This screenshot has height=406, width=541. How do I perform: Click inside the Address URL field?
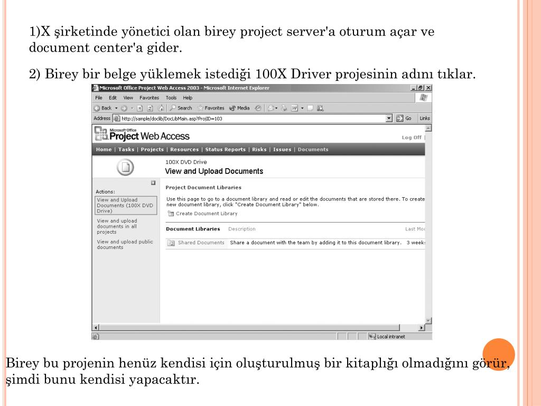click(253, 118)
